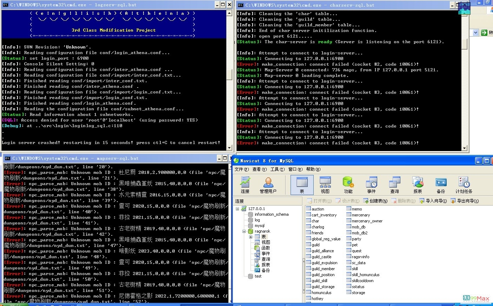Click 导入向导(I) import wizard button

tap(433, 201)
